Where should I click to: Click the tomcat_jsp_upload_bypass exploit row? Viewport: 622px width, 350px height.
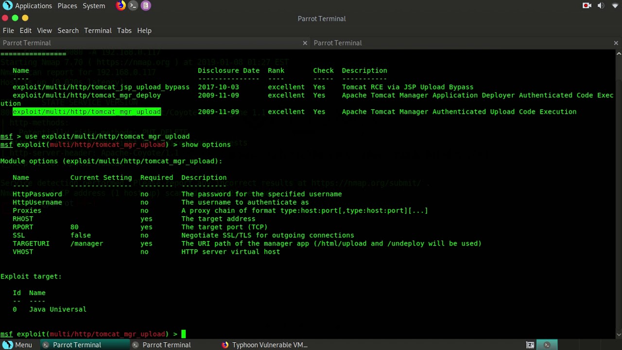[x=243, y=87]
